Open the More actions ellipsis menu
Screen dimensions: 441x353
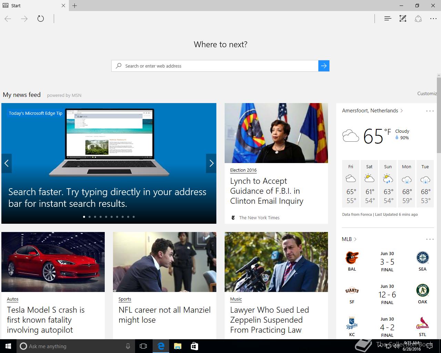point(433,19)
